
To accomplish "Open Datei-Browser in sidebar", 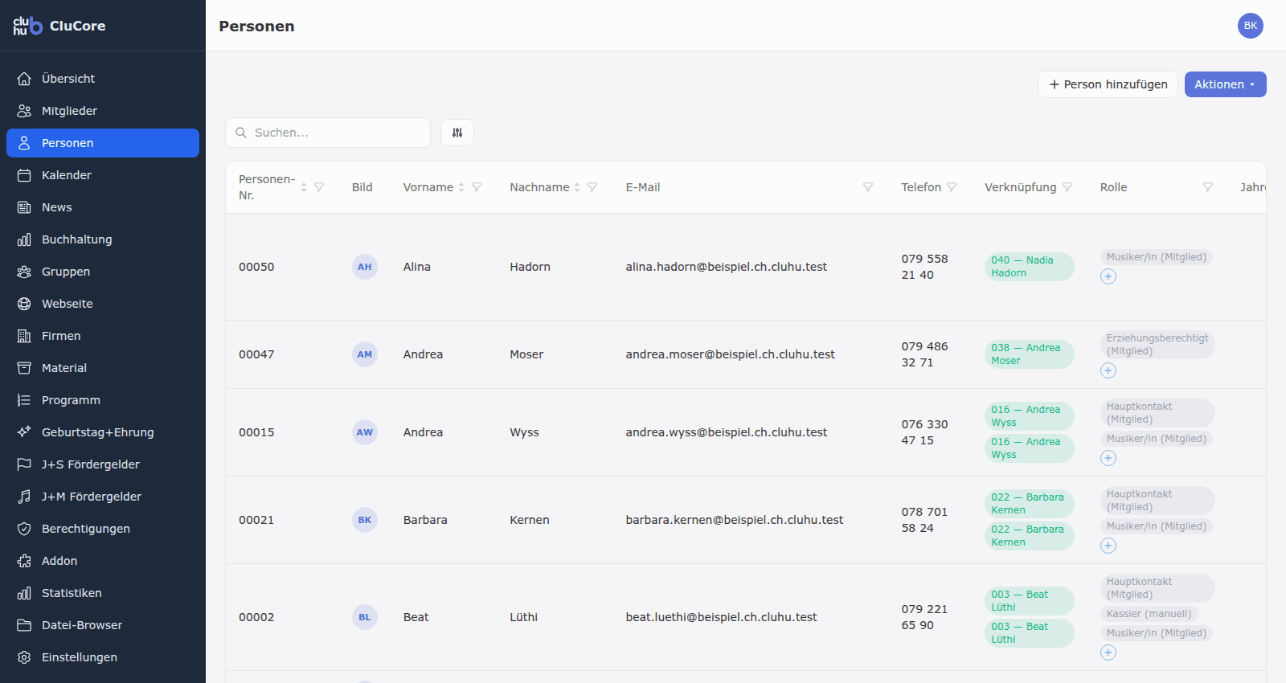I will [x=103, y=625].
